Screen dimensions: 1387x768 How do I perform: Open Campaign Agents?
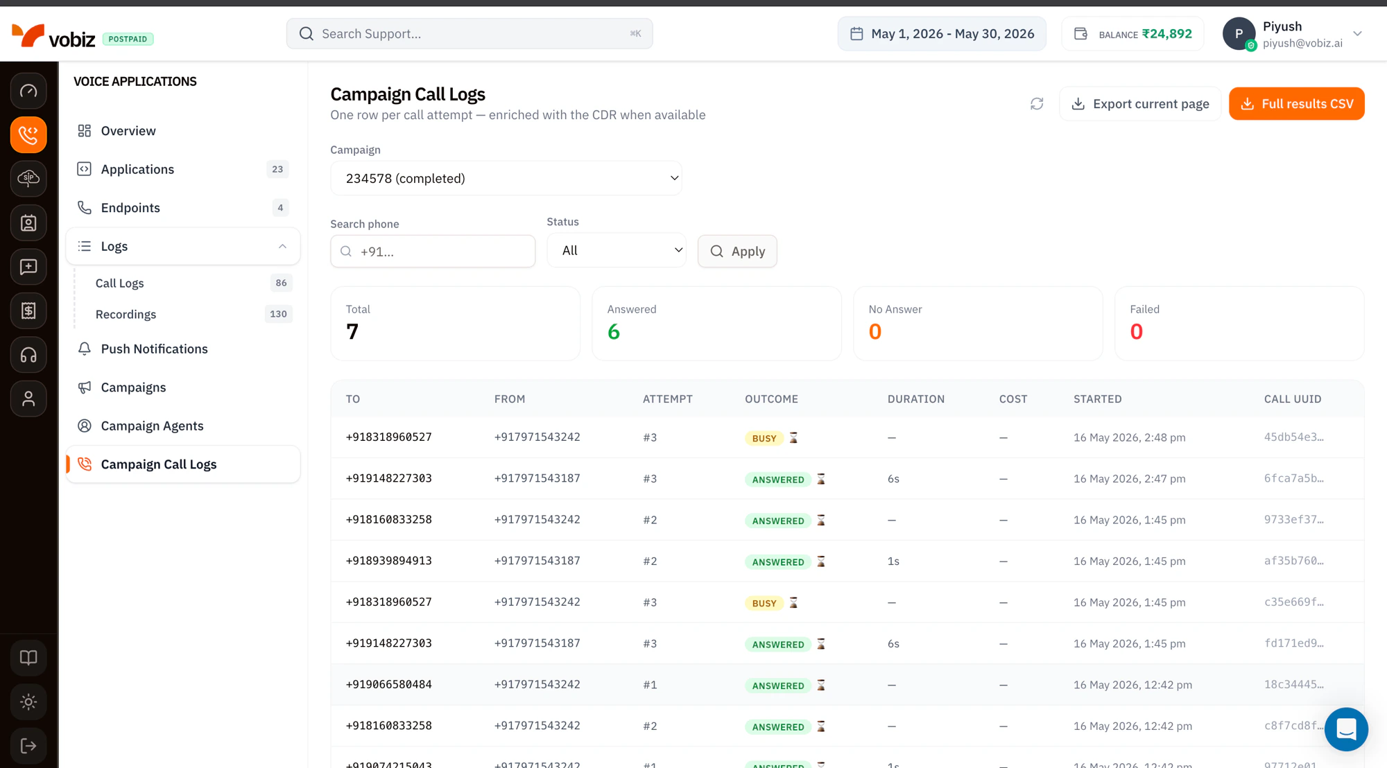(x=183, y=426)
